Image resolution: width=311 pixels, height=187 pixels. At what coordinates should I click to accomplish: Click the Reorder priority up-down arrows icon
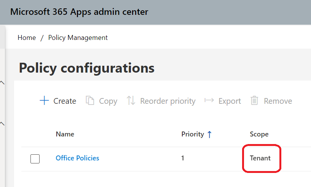tap(131, 101)
